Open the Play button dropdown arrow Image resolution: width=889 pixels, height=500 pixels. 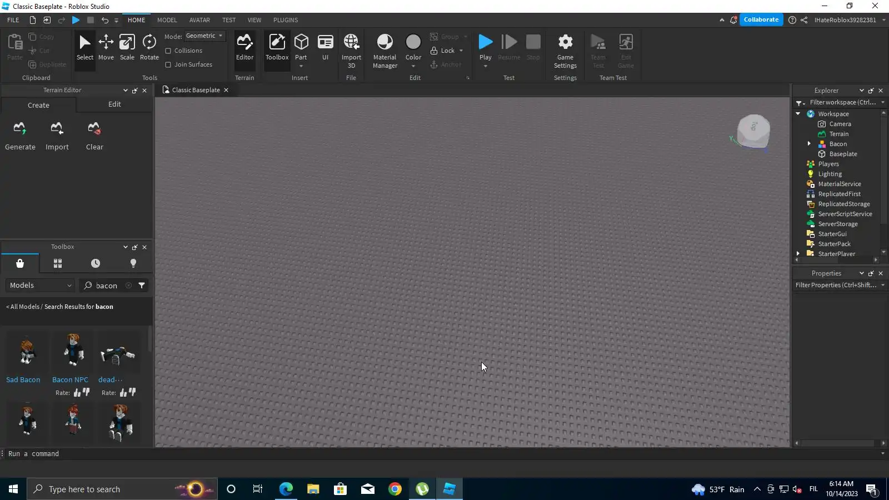(486, 66)
